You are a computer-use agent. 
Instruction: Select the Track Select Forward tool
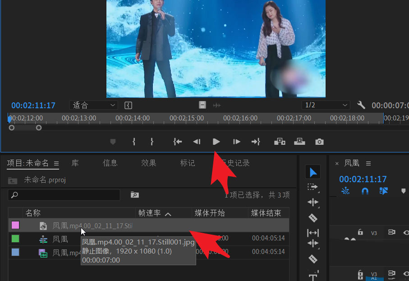[312, 187]
